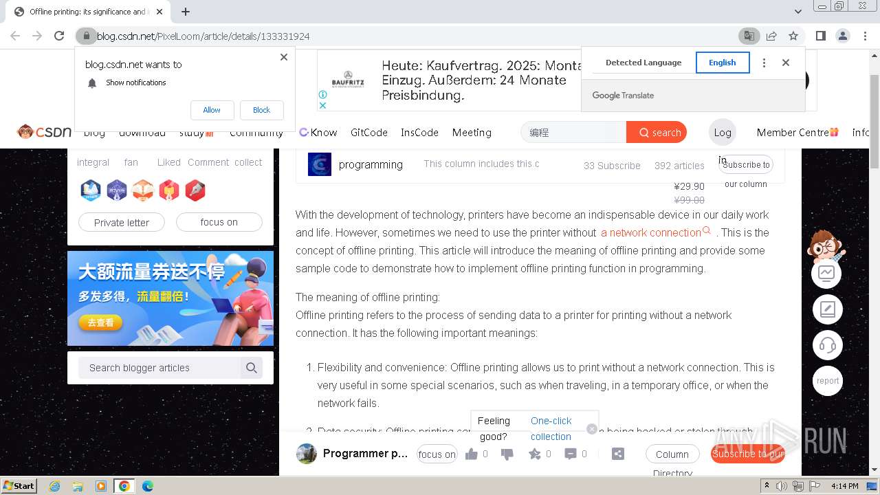Screen dimensions: 880x495
Task: Reload the page
Action: [59, 36]
